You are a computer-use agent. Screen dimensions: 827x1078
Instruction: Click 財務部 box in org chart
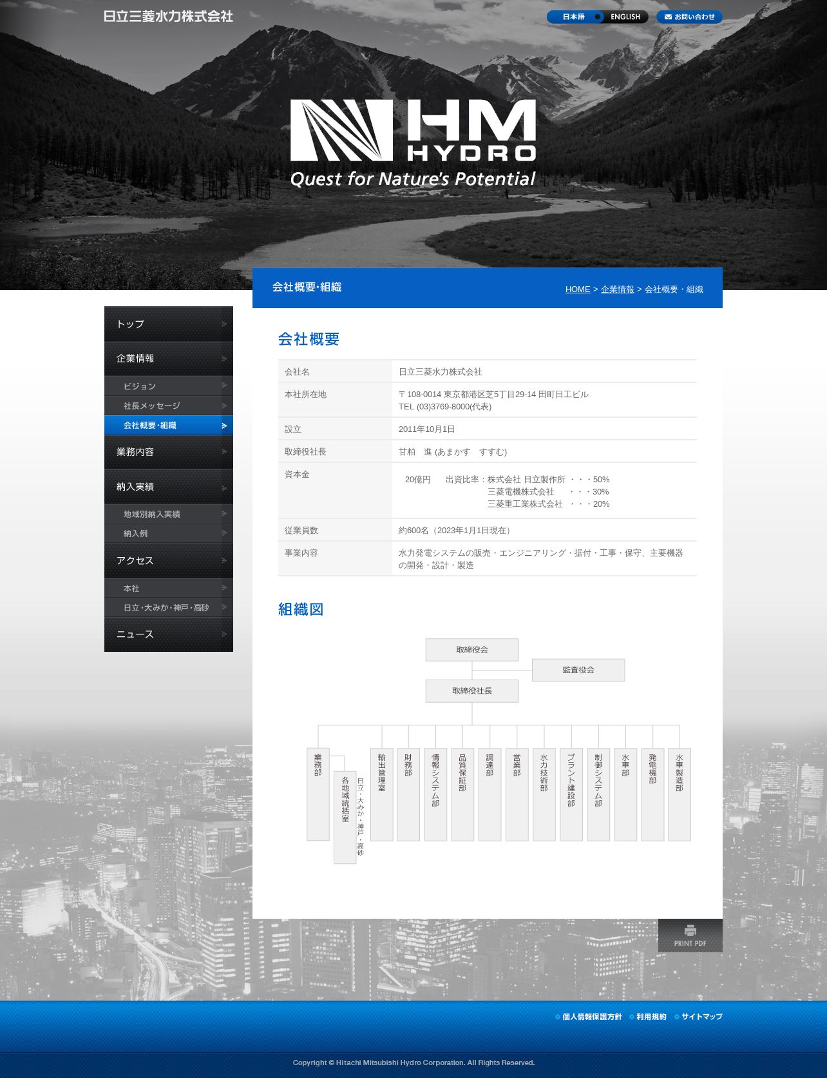coord(408,794)
